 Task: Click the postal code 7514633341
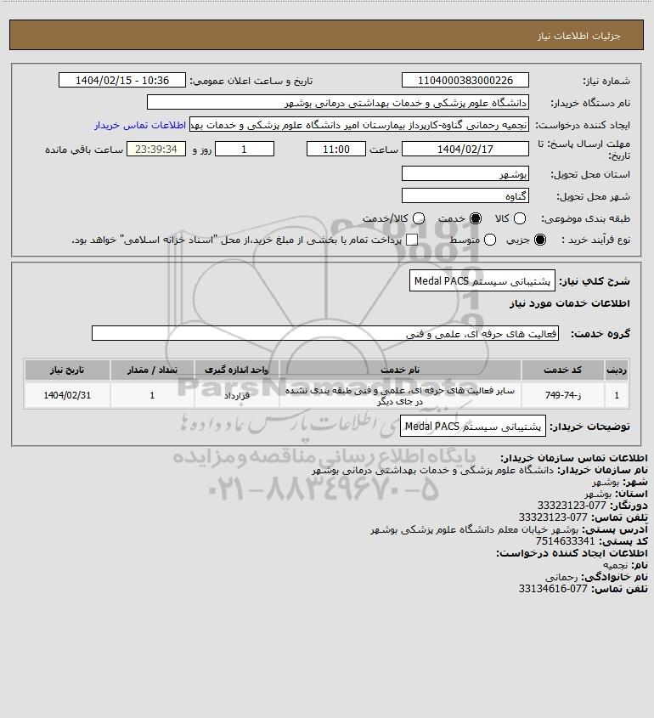tap(565, 540)
